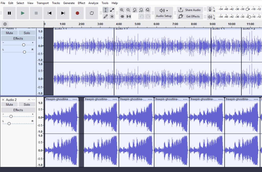Select the Envelope tool
The image size is (262, 172).
click(112, 10)
